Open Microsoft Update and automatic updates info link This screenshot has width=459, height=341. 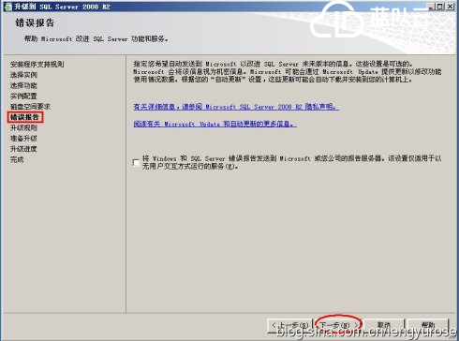point(215,124)
